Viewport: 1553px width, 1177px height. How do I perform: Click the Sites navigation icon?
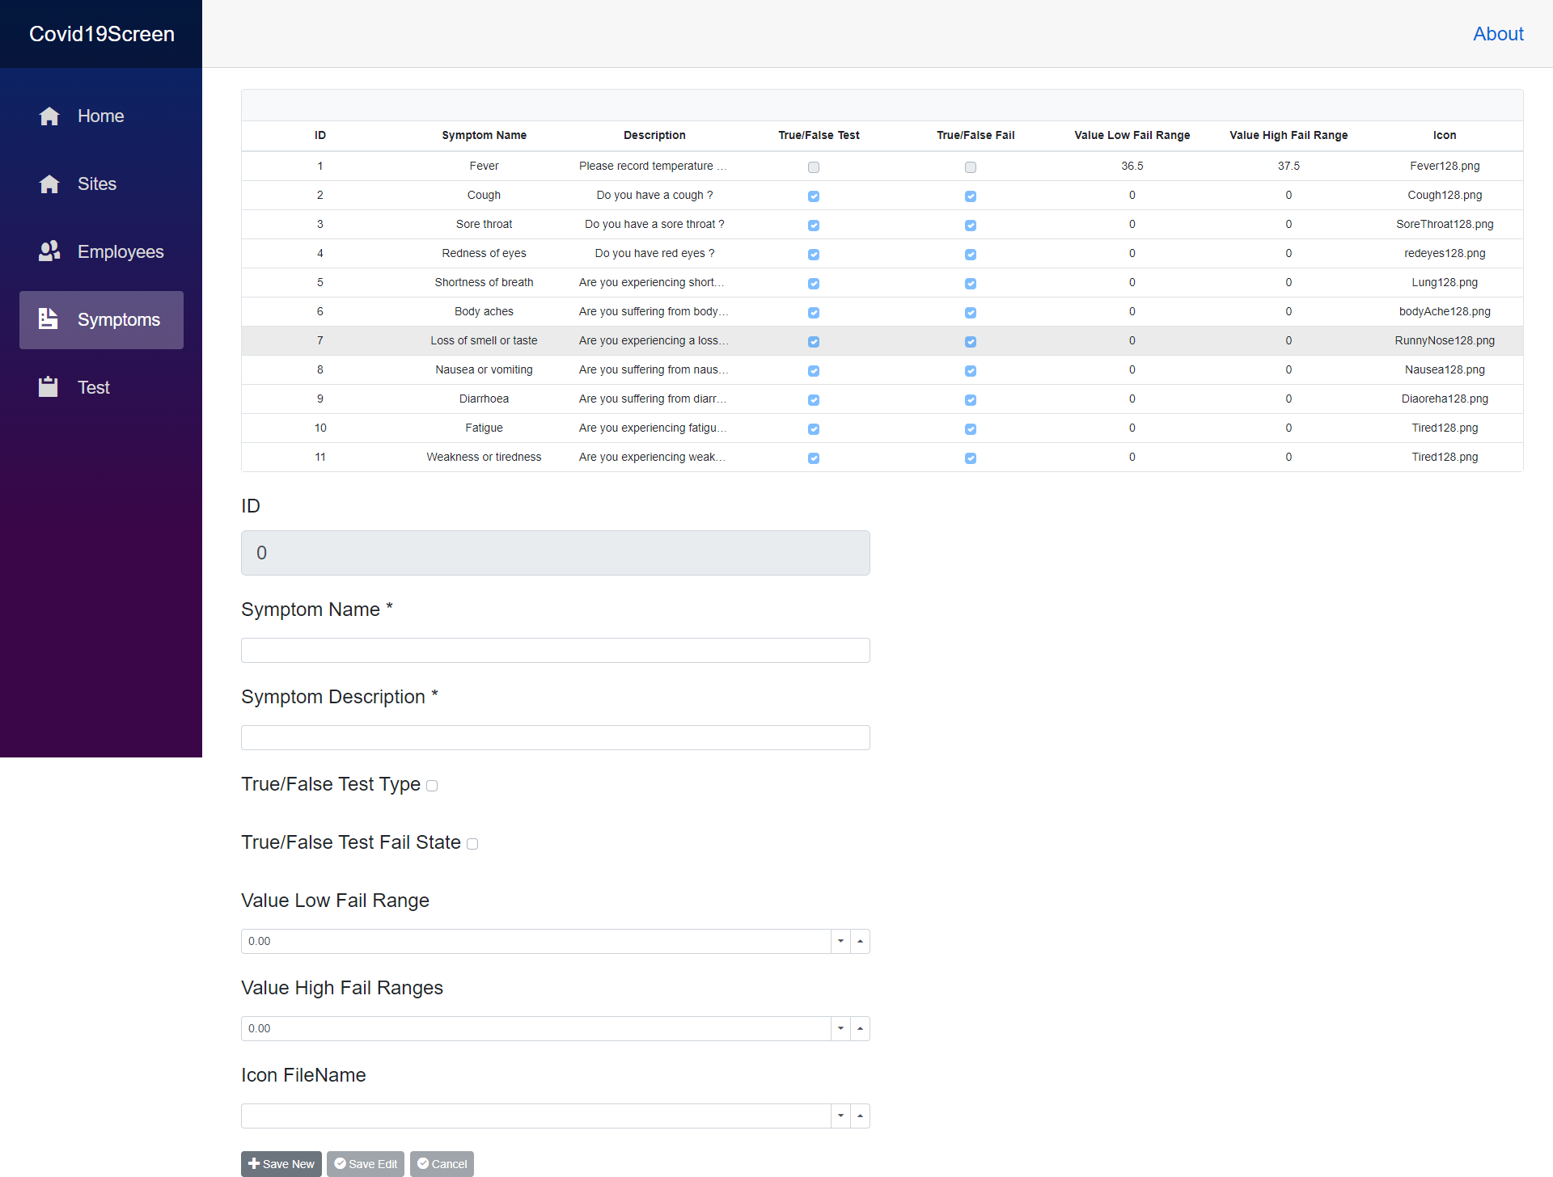pos(49,183)
